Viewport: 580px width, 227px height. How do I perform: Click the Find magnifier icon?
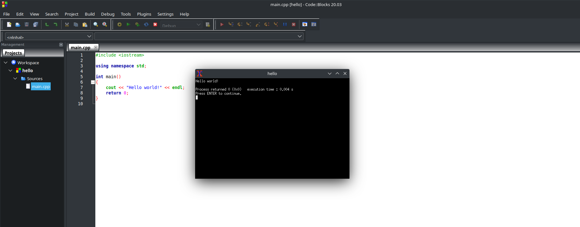[x=96, y=24]
